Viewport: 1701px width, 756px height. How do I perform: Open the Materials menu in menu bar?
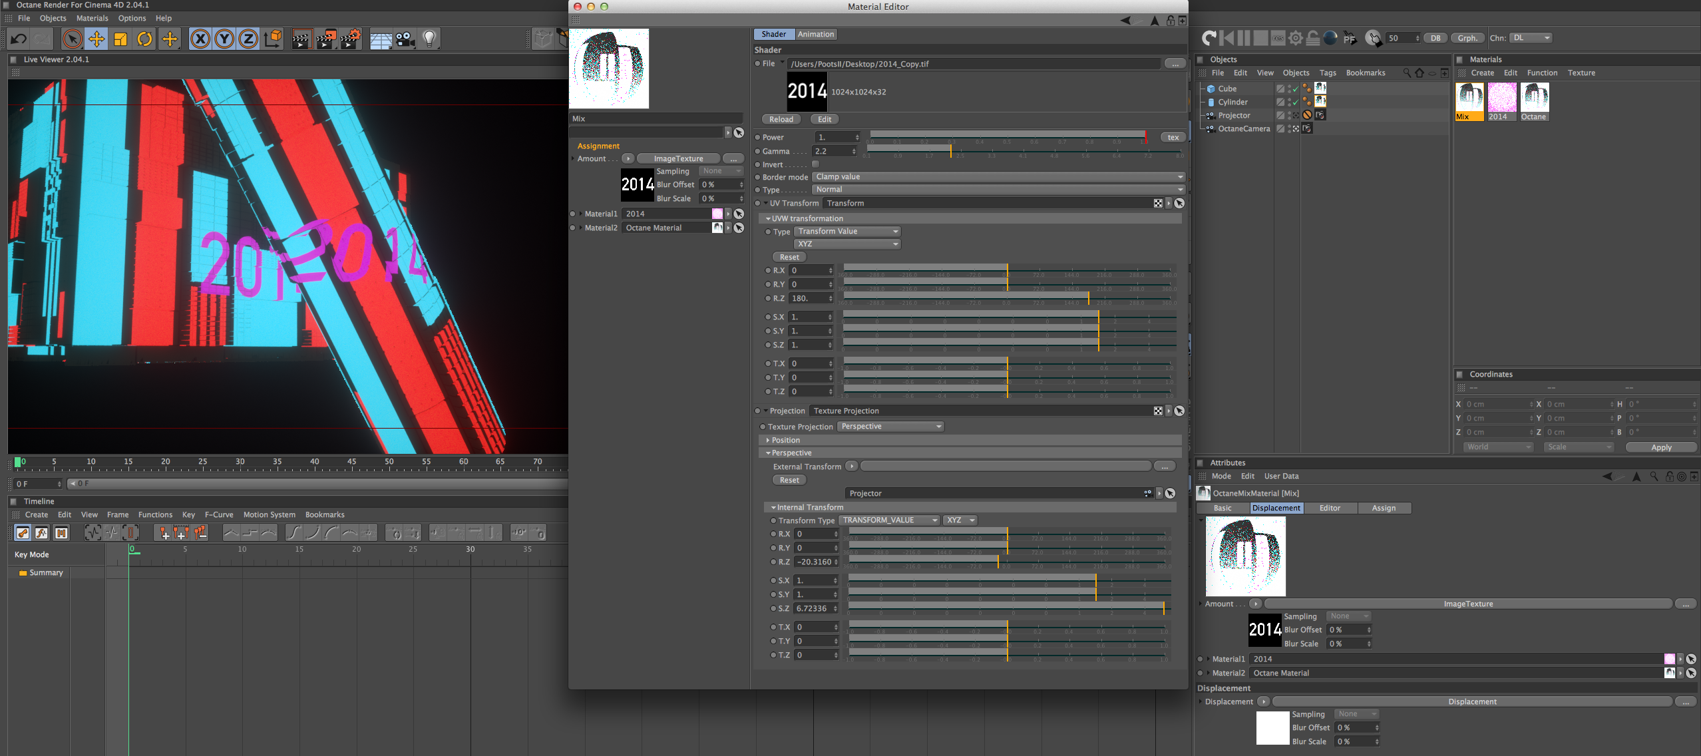coord(92,19)
